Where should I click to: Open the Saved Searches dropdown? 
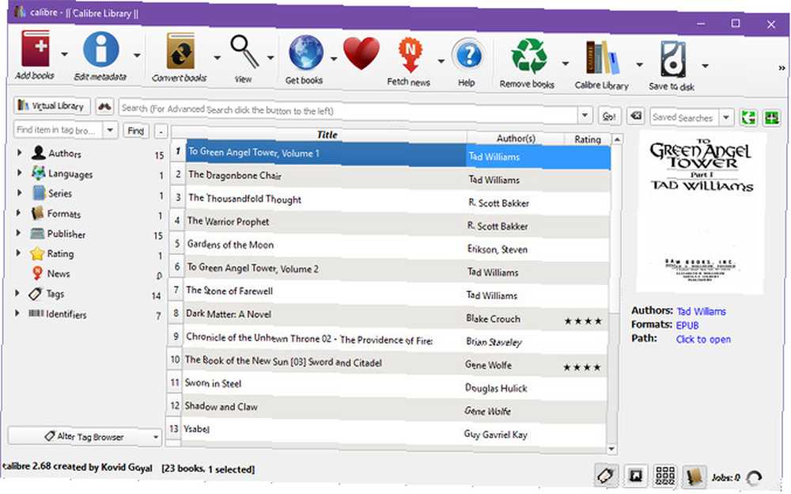pos(726,117)
